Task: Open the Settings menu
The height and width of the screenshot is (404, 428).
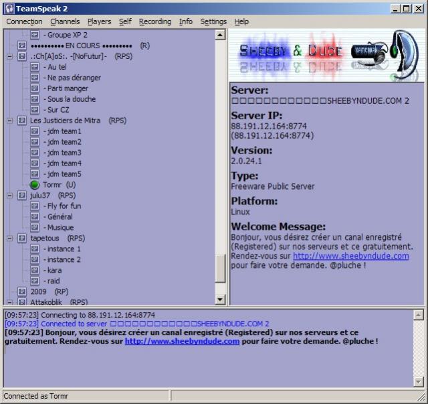Action: tap(213, 21)
